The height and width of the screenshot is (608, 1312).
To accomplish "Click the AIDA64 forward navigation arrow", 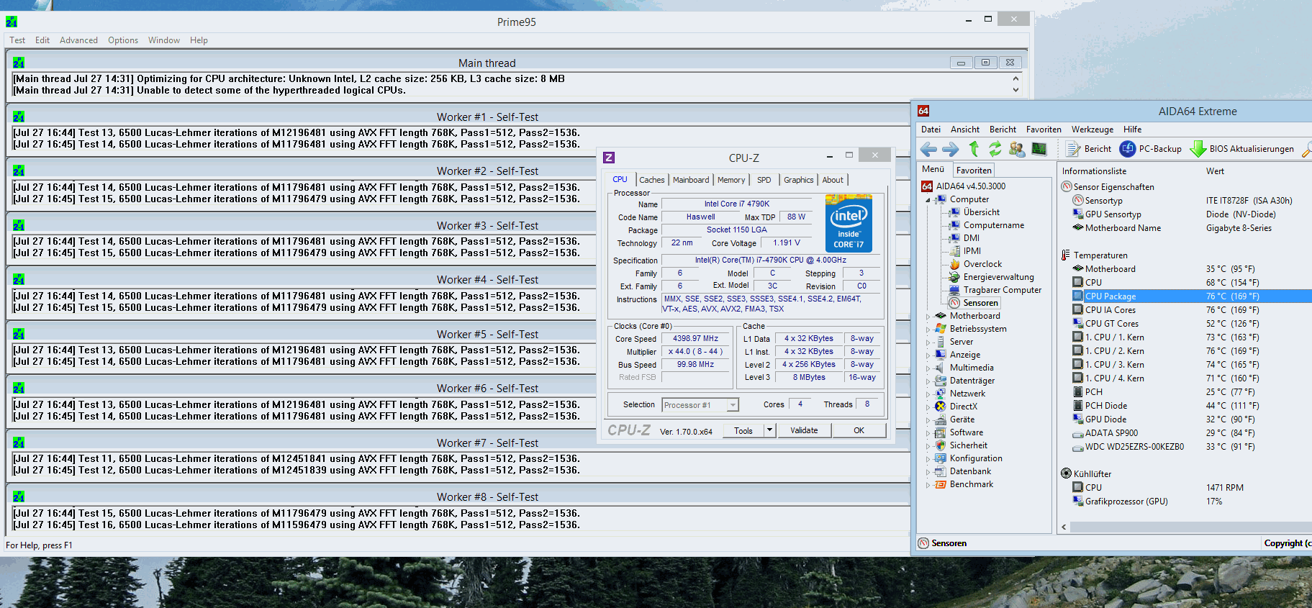I will point(950,149).
